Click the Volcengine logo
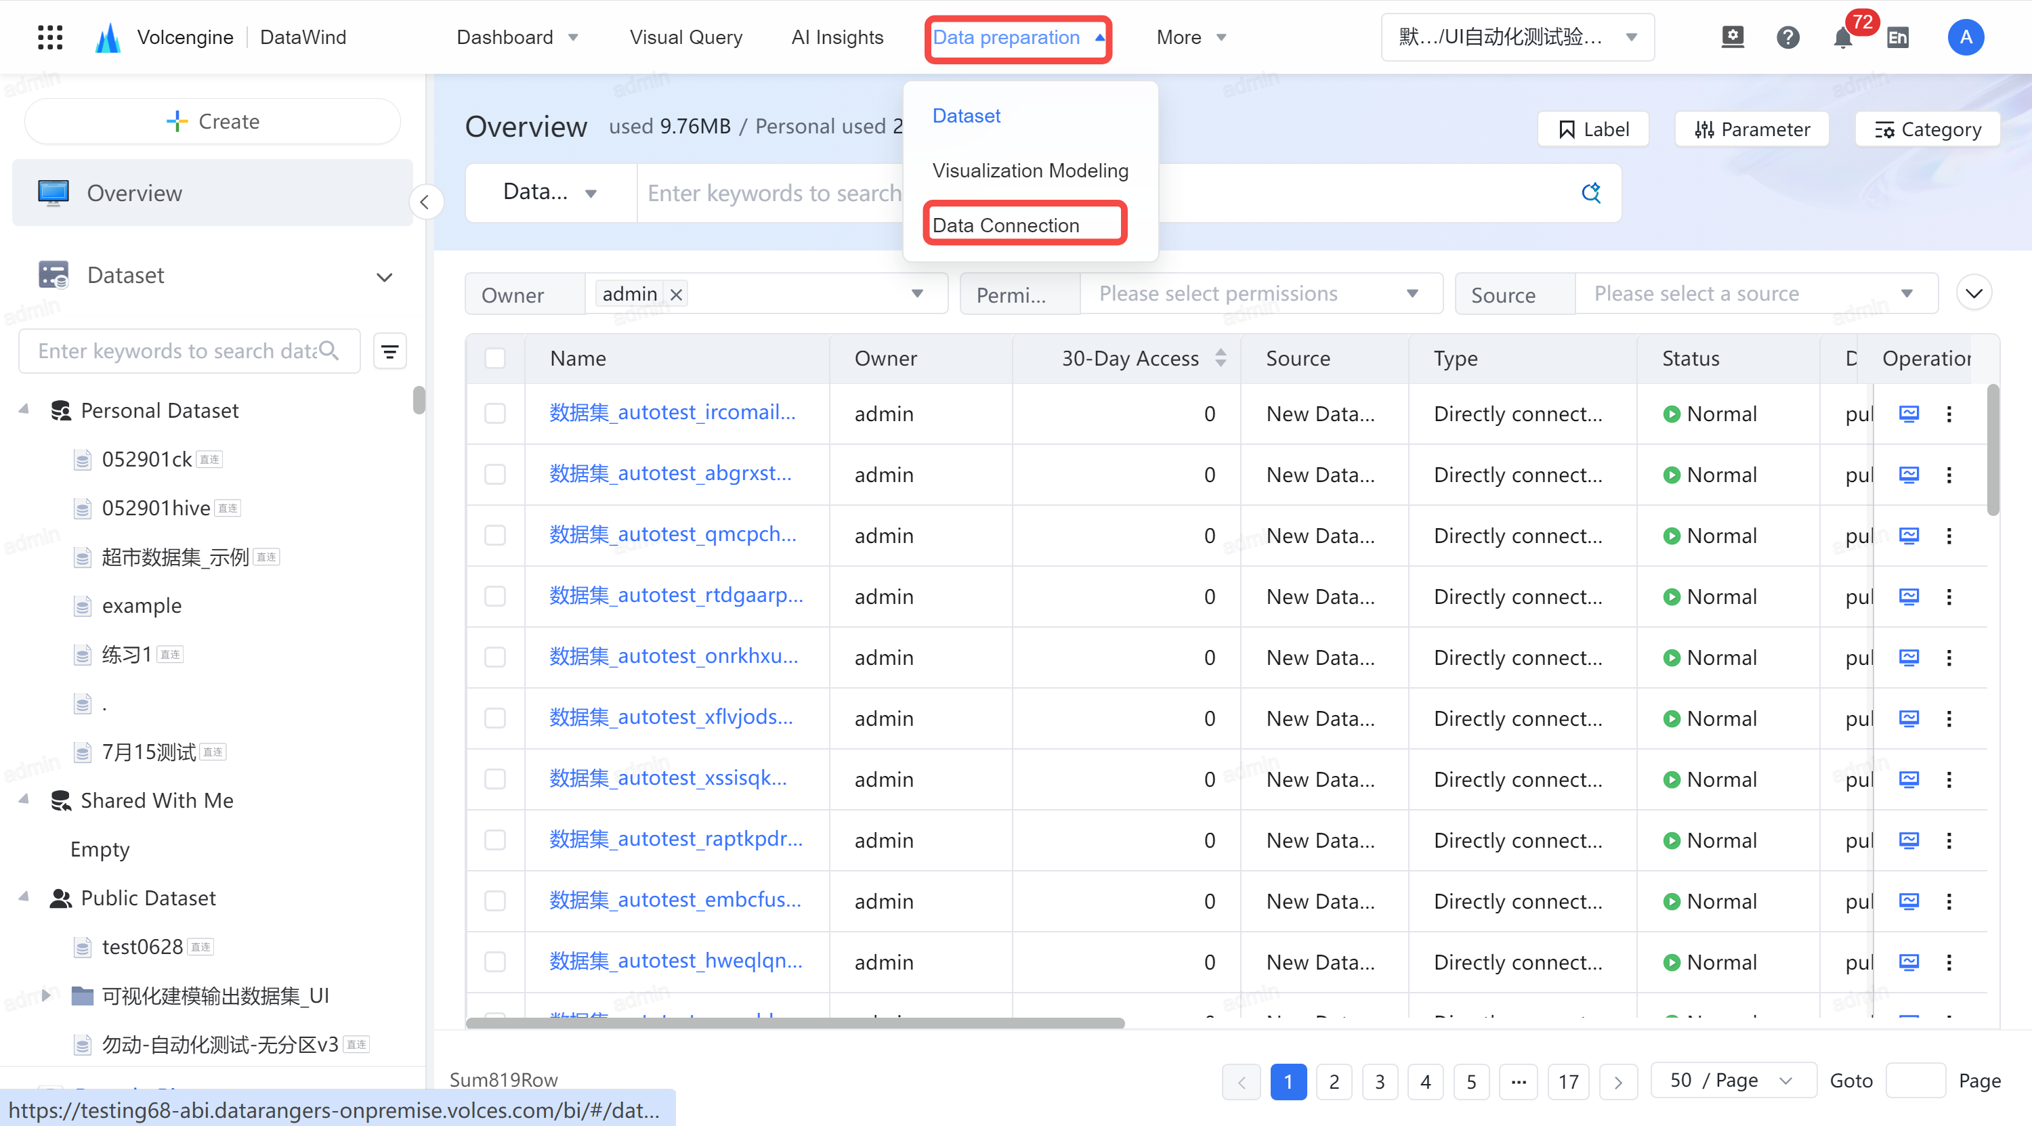The height and width of the screenshot is (1126, 2032). point(108,37)
